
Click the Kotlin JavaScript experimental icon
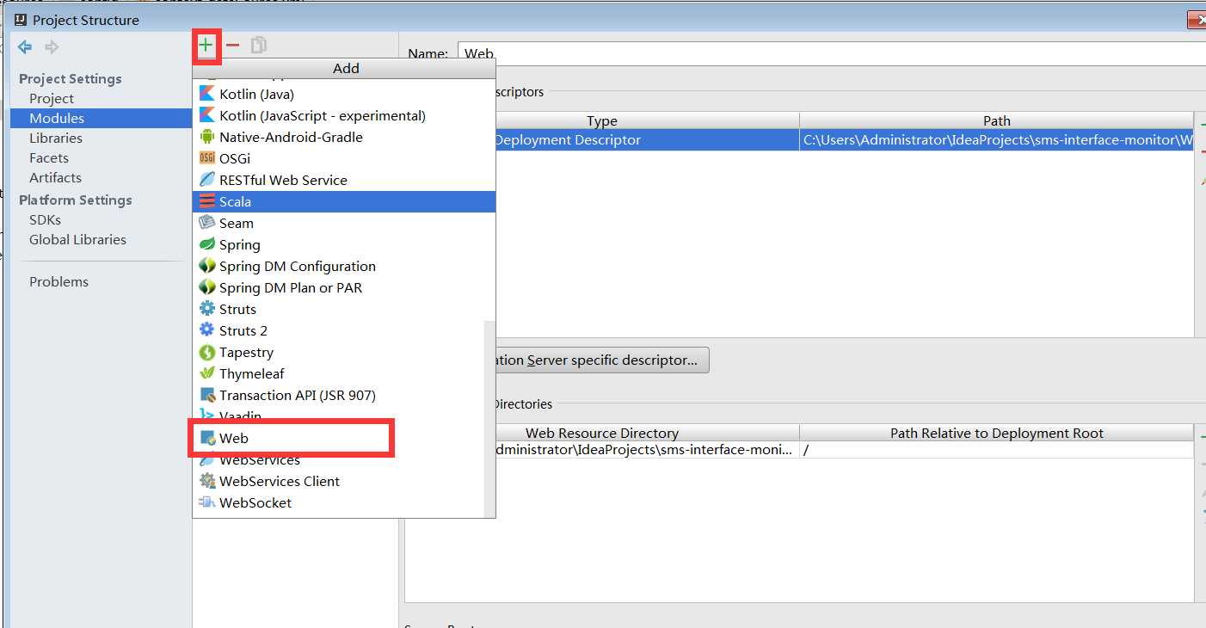[206, 115]
